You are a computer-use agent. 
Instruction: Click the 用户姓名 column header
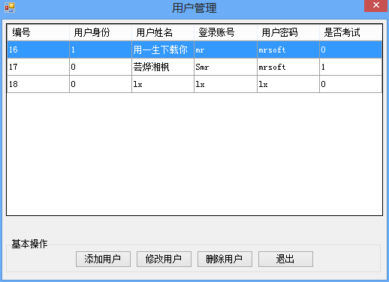(x=163, y=32)
